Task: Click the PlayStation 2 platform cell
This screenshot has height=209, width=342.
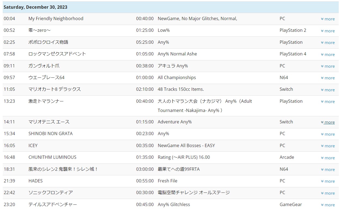Action: [x=293, y=30]
